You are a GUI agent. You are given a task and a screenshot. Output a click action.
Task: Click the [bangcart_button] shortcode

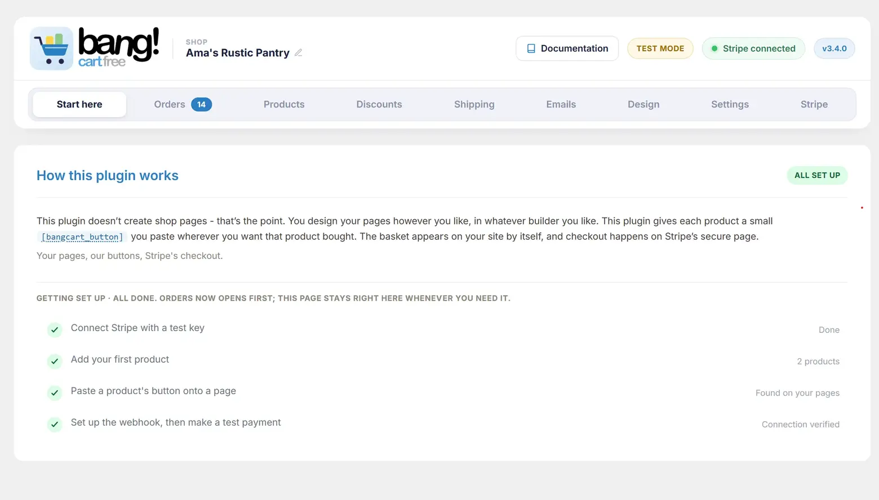click(x=82, y=237)
